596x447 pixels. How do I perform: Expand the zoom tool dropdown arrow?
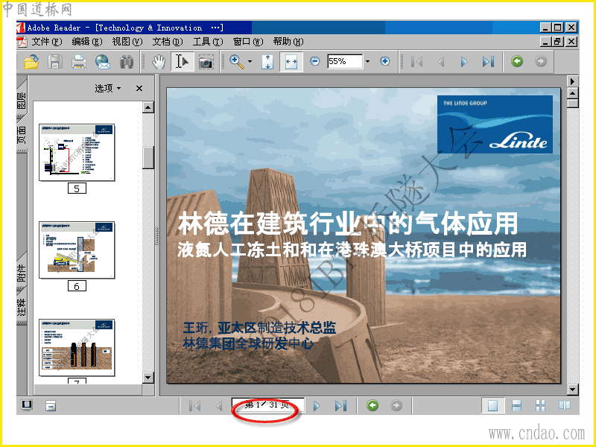(x=250, y=61)
